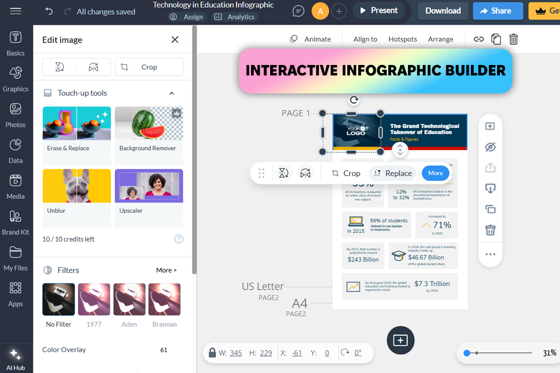Click the floating toolbar move grip
Viewport: 560px width, 373px height.
coord(261,173)
